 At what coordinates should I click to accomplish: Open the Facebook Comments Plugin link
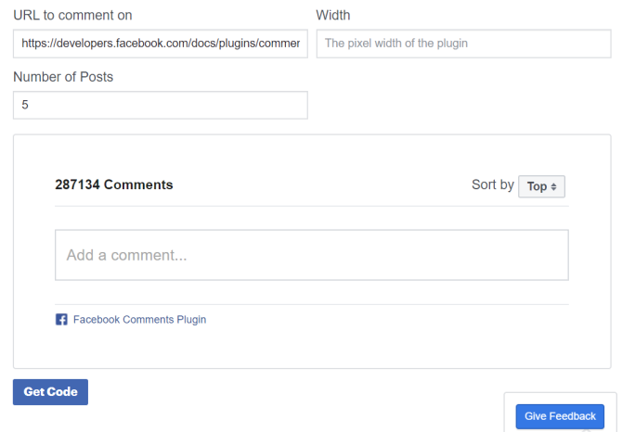[x=139, y=320]
